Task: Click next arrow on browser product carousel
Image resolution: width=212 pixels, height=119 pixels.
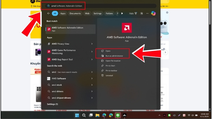Action: (165, 52)
